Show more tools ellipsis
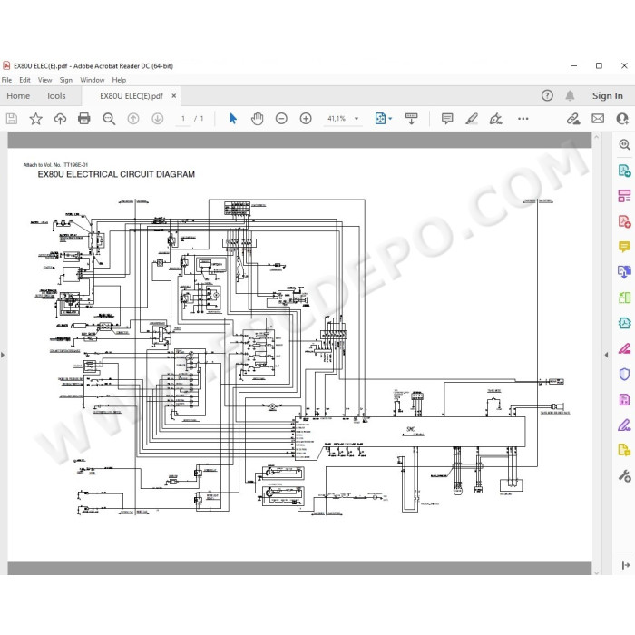This screenshot has width=635, height=635. pyautogui.click(x=523, y=119)
